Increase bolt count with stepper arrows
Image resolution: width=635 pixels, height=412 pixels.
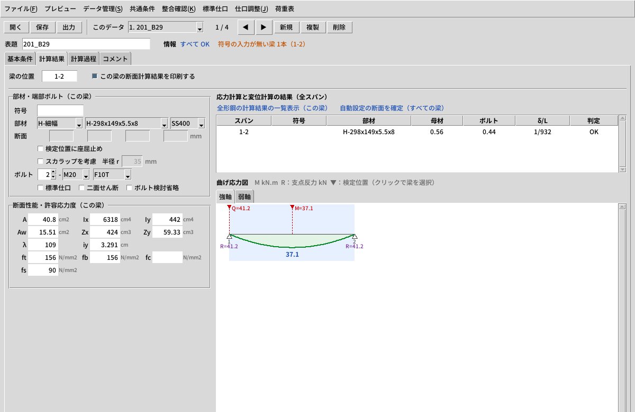(53, 172)
